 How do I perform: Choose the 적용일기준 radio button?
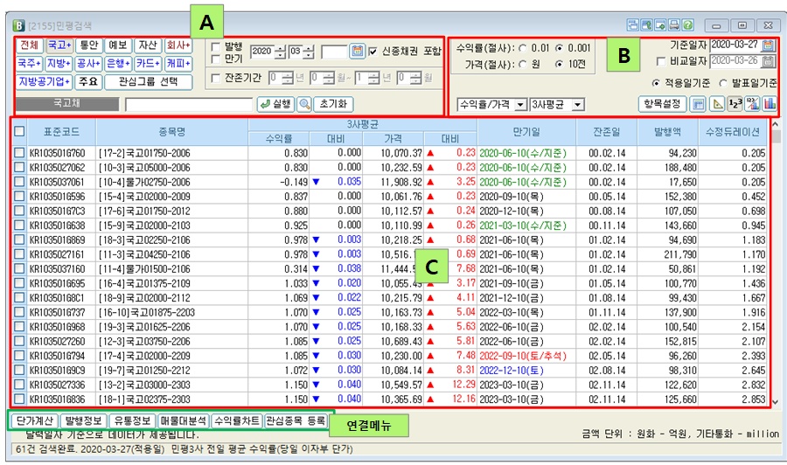(x=656, y=83)
